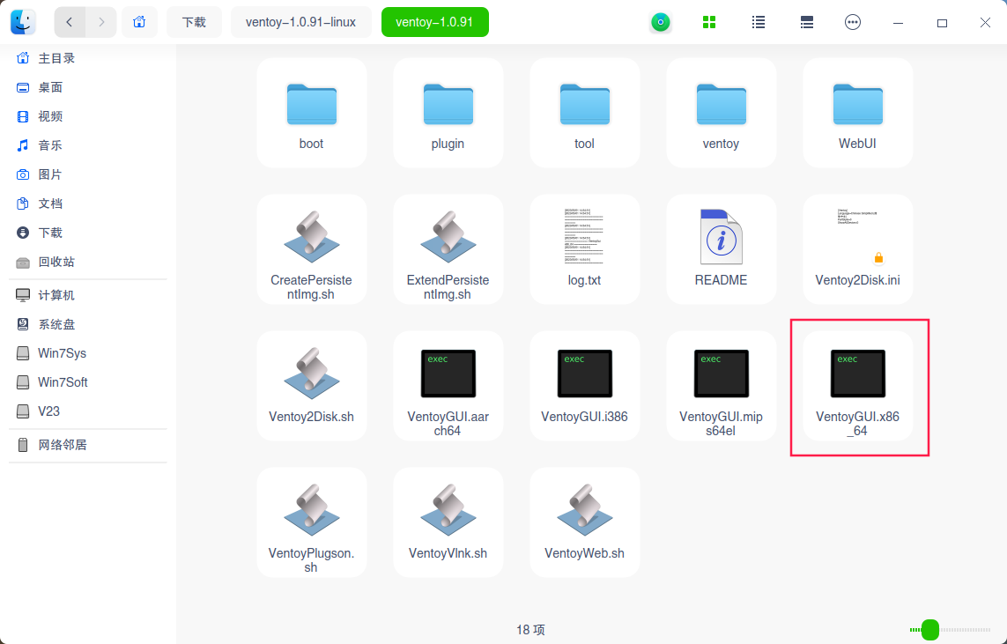Screen dimensions: 1007x644
Task: Open 文档 in sidebar
Action: coord(88,204)
